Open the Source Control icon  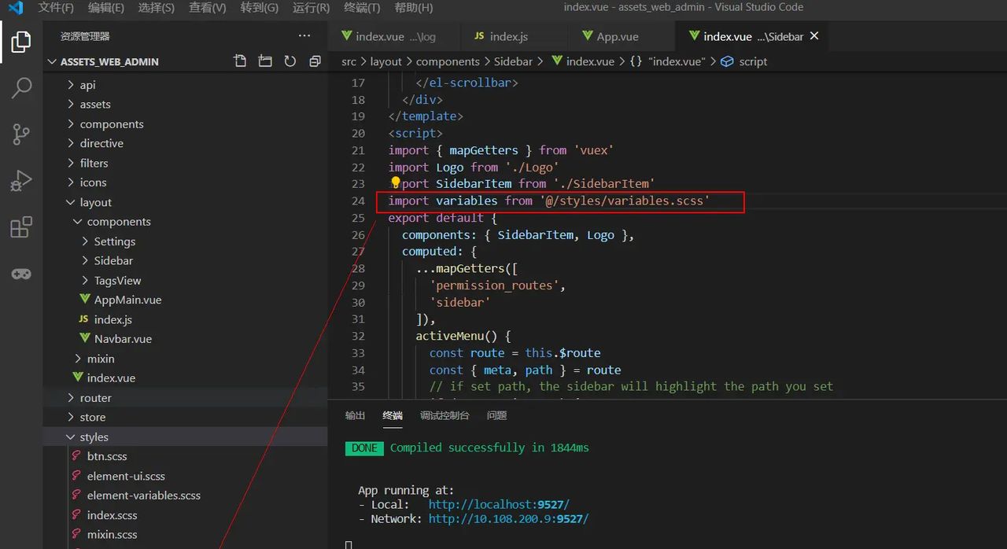click(21, 134)
